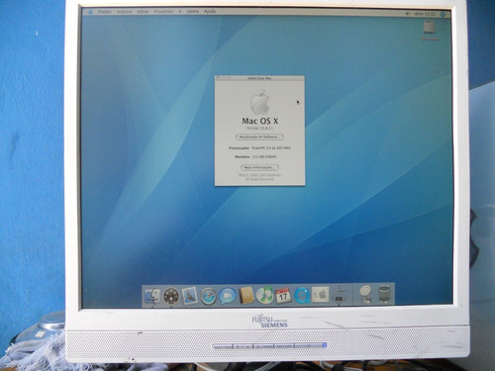Open the hard disk icon on desktop

click(x=430, y=28)
